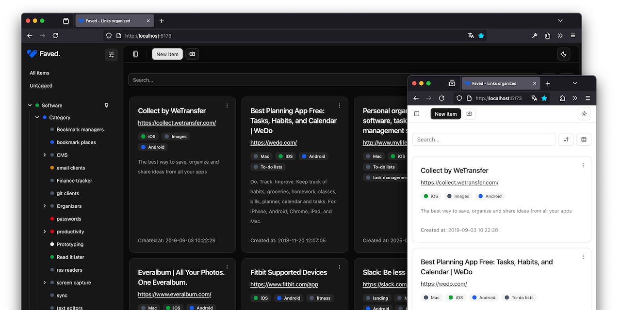Viewport: 621px width, 310px height.
Task: Expand the CMS tag
Action: (45, 155)
